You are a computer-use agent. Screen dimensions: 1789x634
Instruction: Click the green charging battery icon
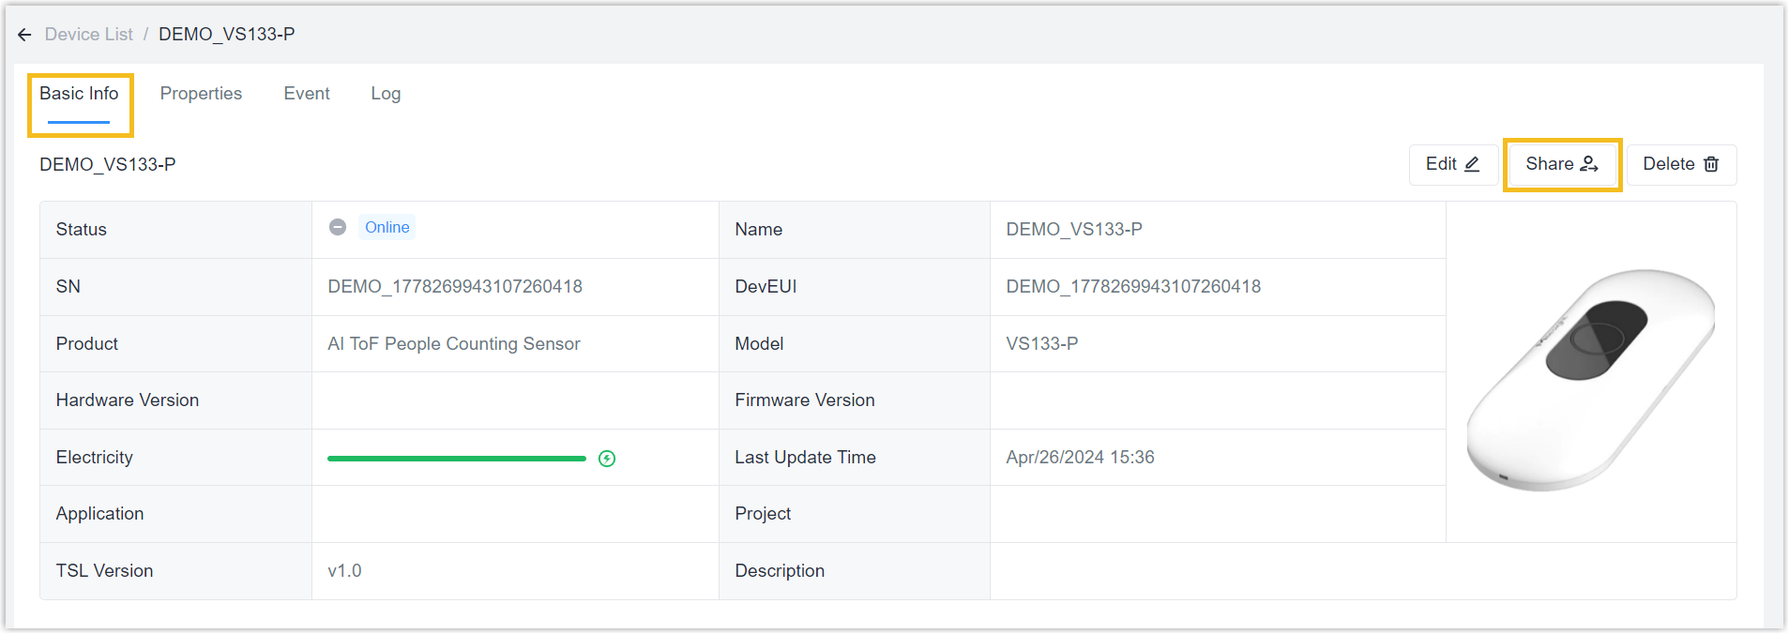(607, 459)
